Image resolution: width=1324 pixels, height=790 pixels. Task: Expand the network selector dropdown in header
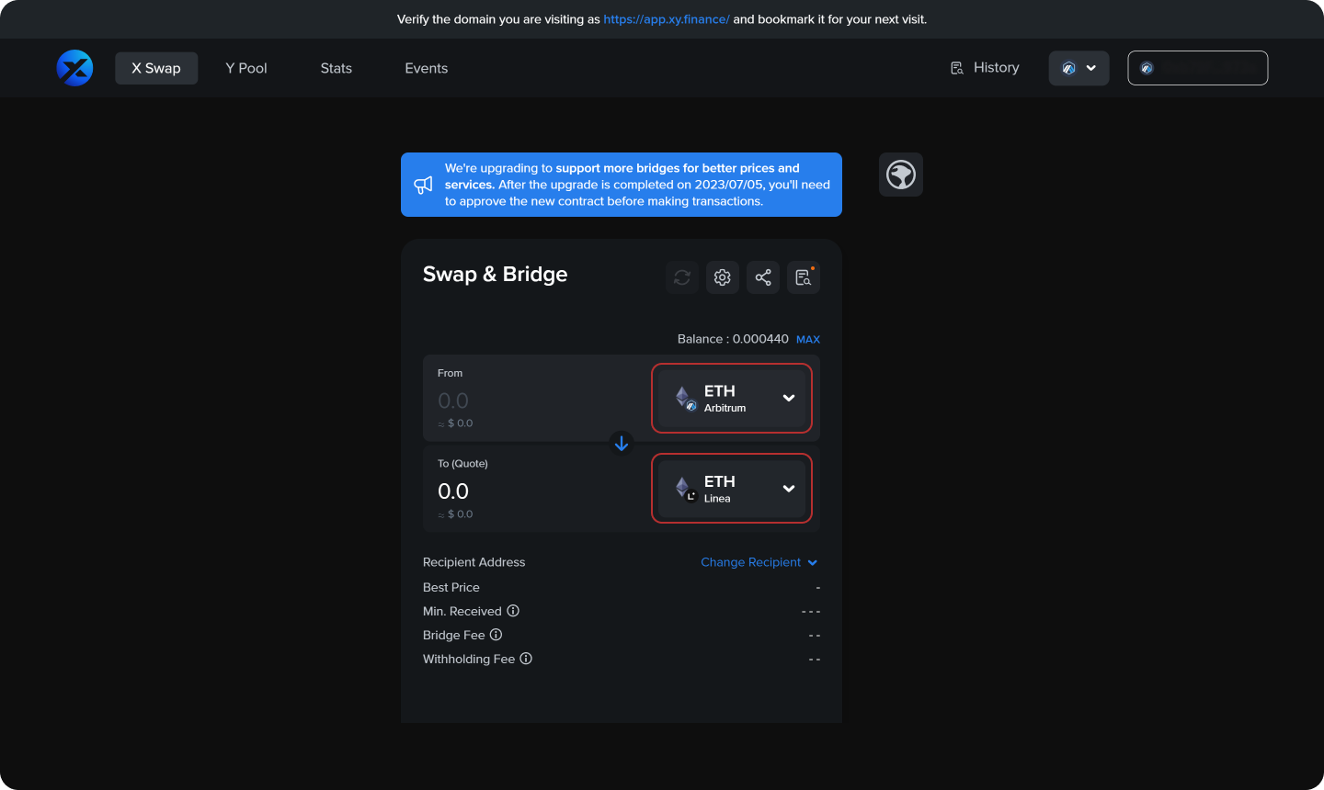1079,68
